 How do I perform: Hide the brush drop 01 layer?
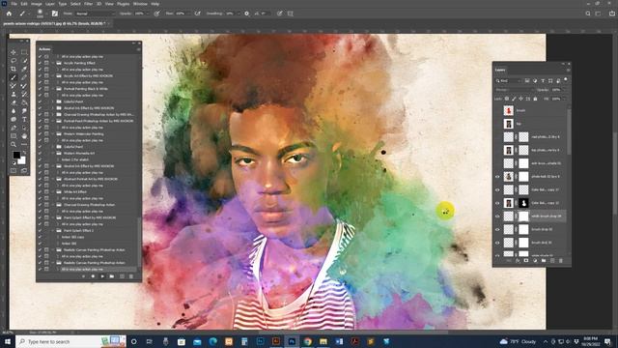(497, 243)
